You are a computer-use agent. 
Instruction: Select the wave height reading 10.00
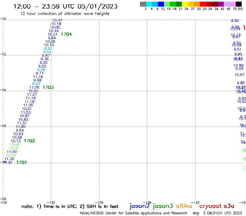pos(55,27)
